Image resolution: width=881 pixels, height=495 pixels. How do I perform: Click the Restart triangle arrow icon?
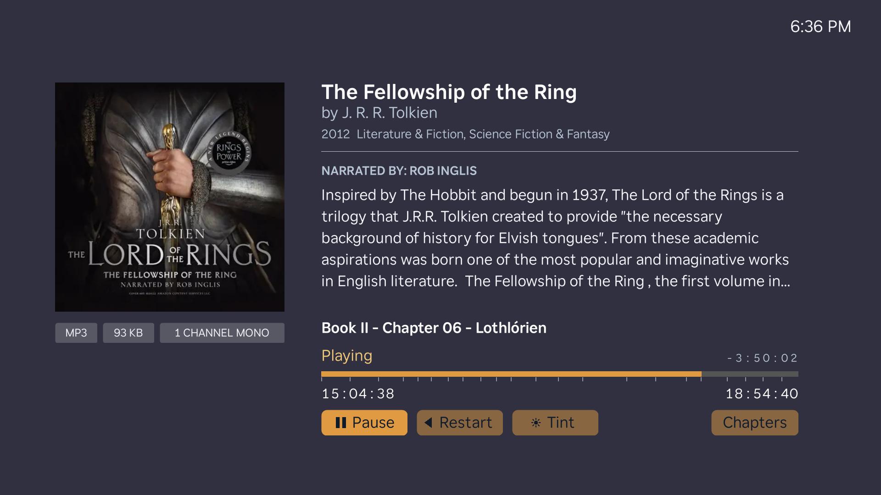pos(428,423)
